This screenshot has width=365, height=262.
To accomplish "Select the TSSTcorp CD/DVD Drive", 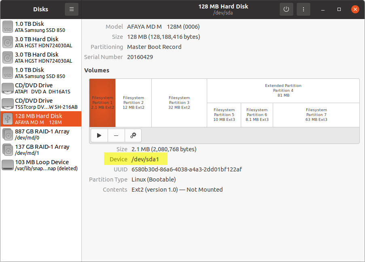I will pyautogui.click(x=40, y=104).
